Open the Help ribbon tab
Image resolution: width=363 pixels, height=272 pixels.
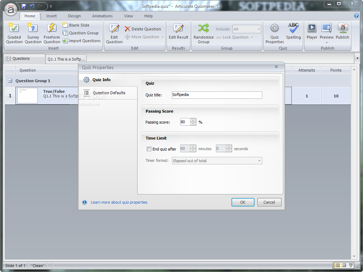[x=149, y=16]
